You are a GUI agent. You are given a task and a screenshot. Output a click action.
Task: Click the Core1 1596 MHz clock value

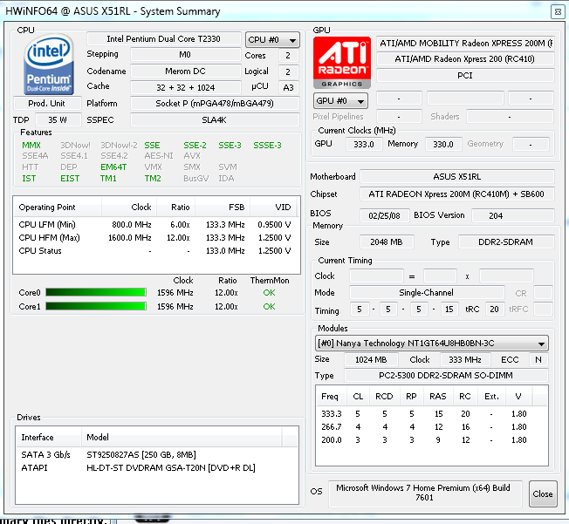pyautogui.click(x=175, y=306)
